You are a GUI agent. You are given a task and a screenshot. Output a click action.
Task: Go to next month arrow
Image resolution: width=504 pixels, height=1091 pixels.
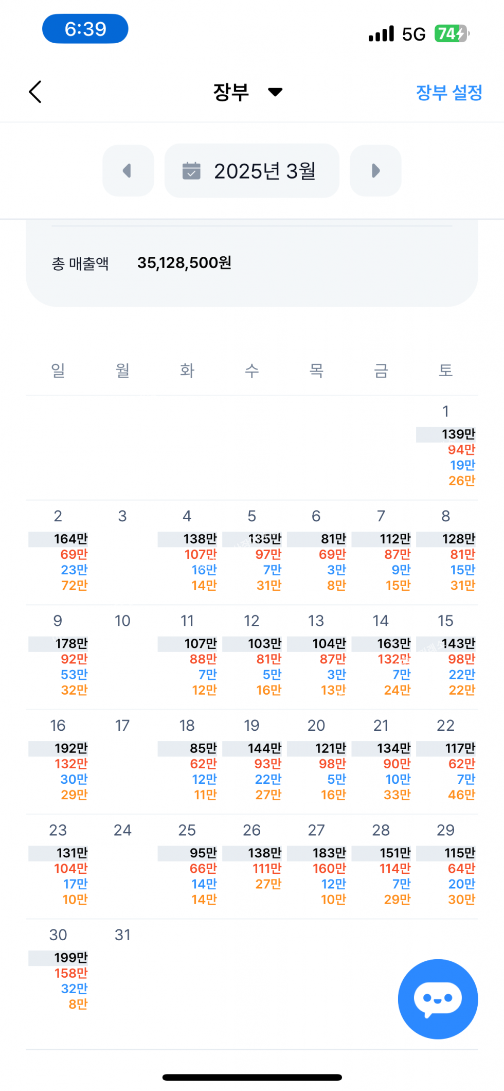(375, 171)
